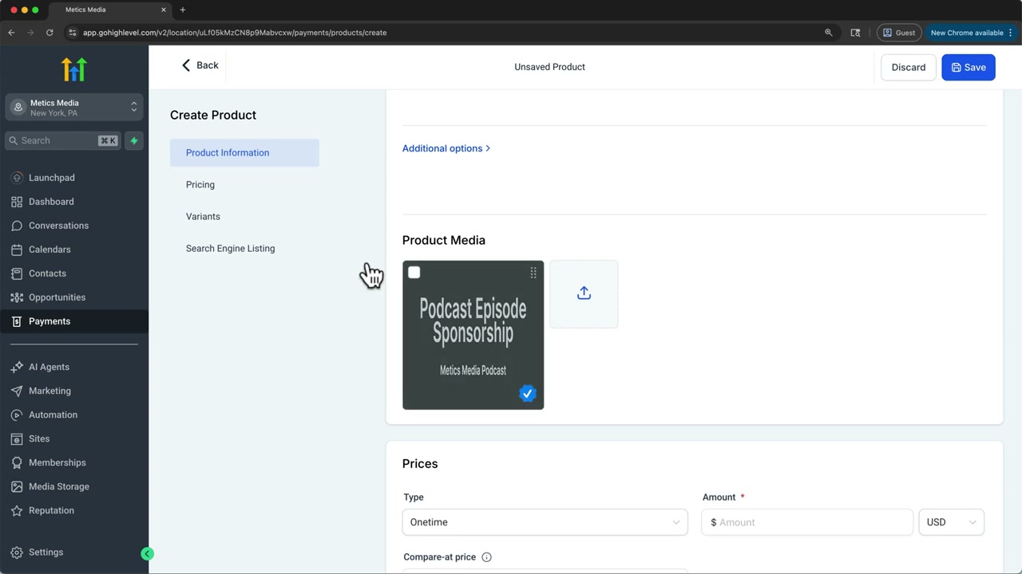Click the Product Media heading
Screen dimensions: 1022x574
click(x=443, y=240)
